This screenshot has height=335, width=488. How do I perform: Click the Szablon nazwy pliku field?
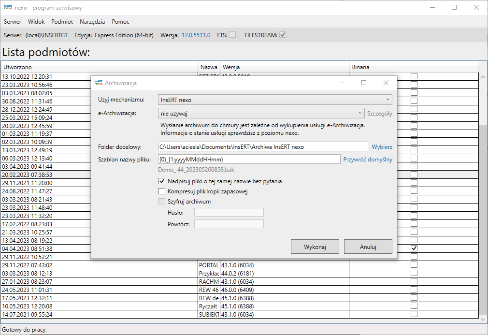pos(249,159)
